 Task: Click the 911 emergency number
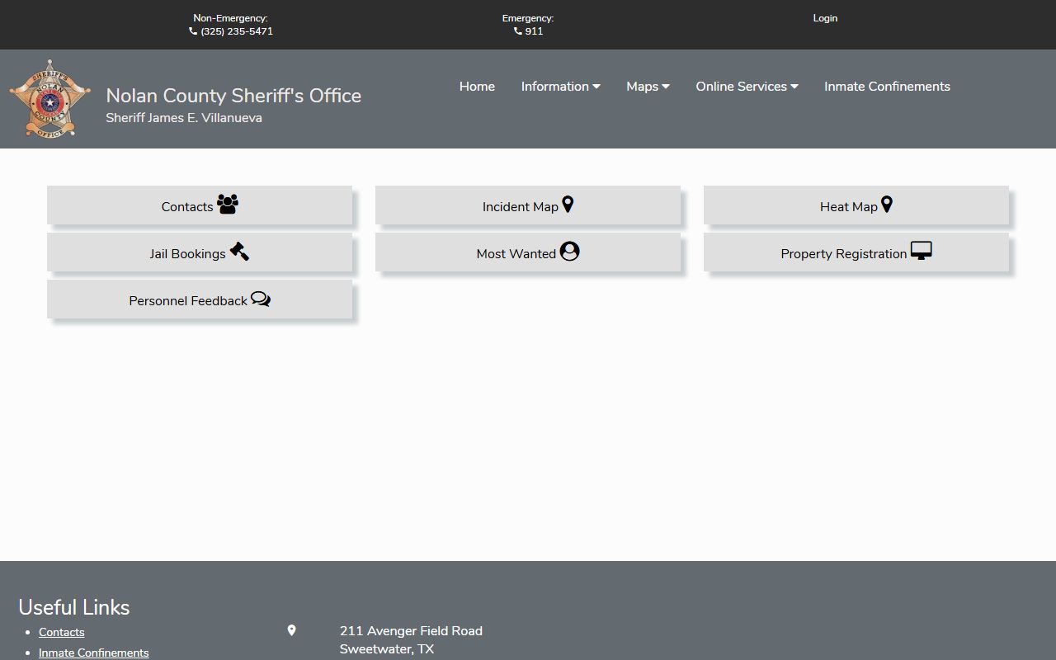pos(534,31)
